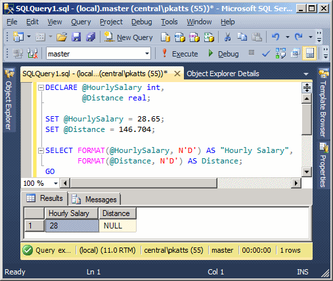This screenshot has width=333, height=281.
Task: Open the query toolbar overflow options
Action: pos(326,53)
